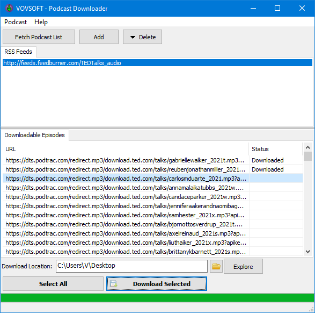The image size is (315, 313).
Task: Maximize the Podcast Downloader window
Action: click(277, 8)
